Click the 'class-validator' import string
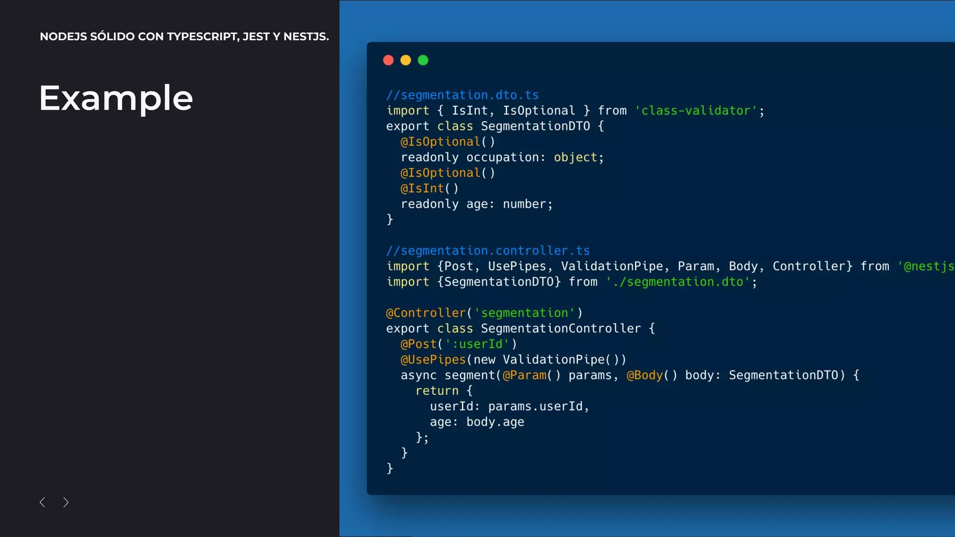 [695, 110]
